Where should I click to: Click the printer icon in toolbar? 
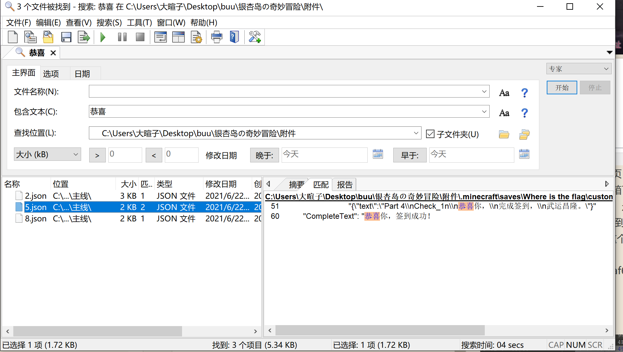coord(216,37)
